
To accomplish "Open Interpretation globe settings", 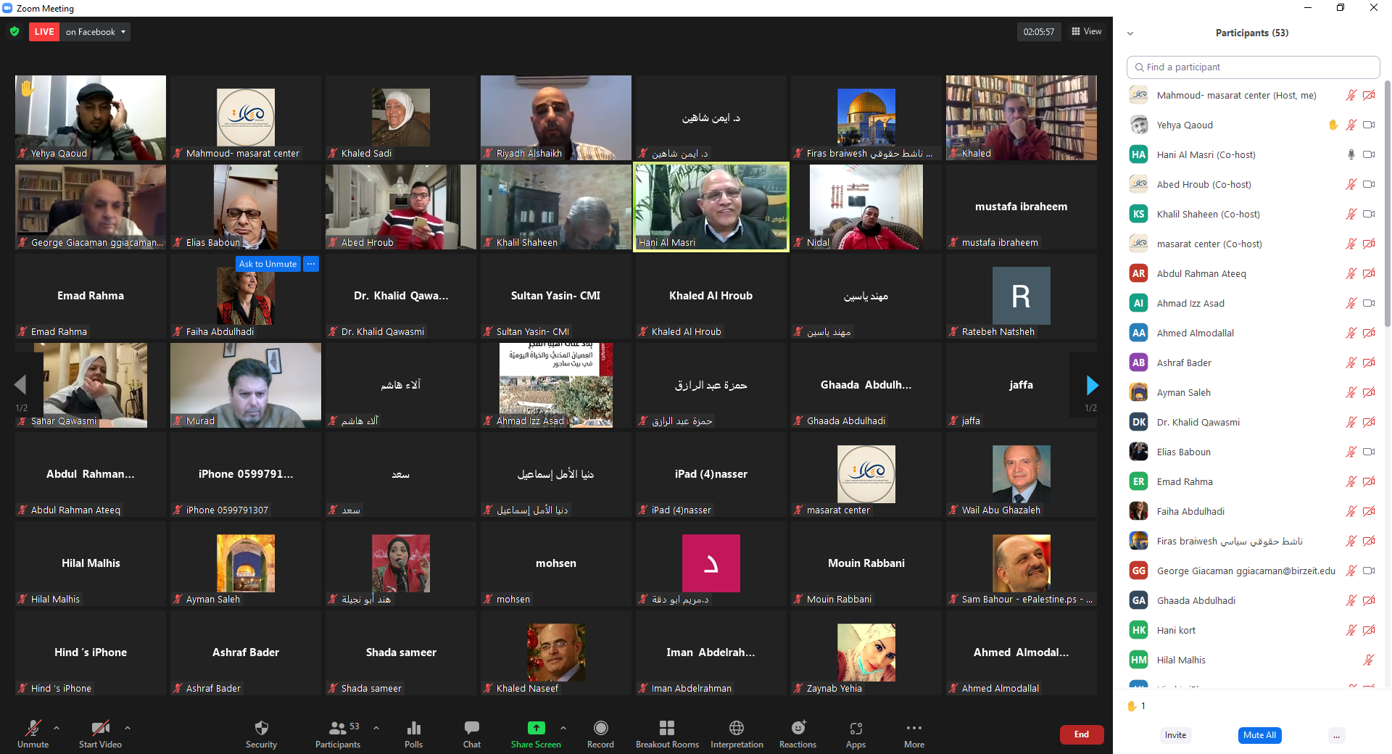I will (737, 734).
